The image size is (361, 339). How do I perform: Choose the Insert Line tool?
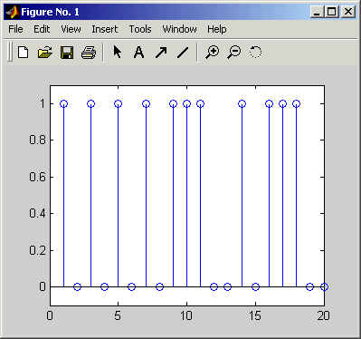pyautogui.click(x=183, y=53)
